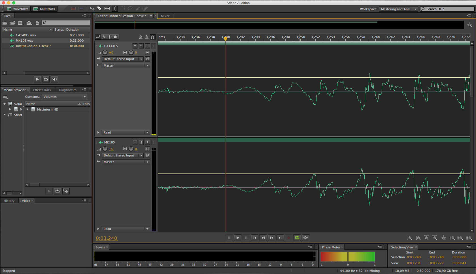Mute the C414XLS track
This screenshot has width=476, height=274.
click(135, 46)
